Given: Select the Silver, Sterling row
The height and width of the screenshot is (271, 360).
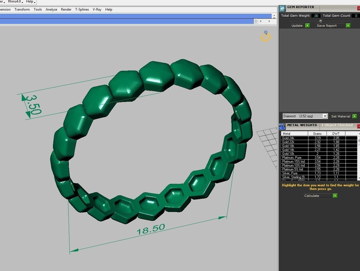Looking at the screenshot, I should pyautogui.click(x=319, y=177).
